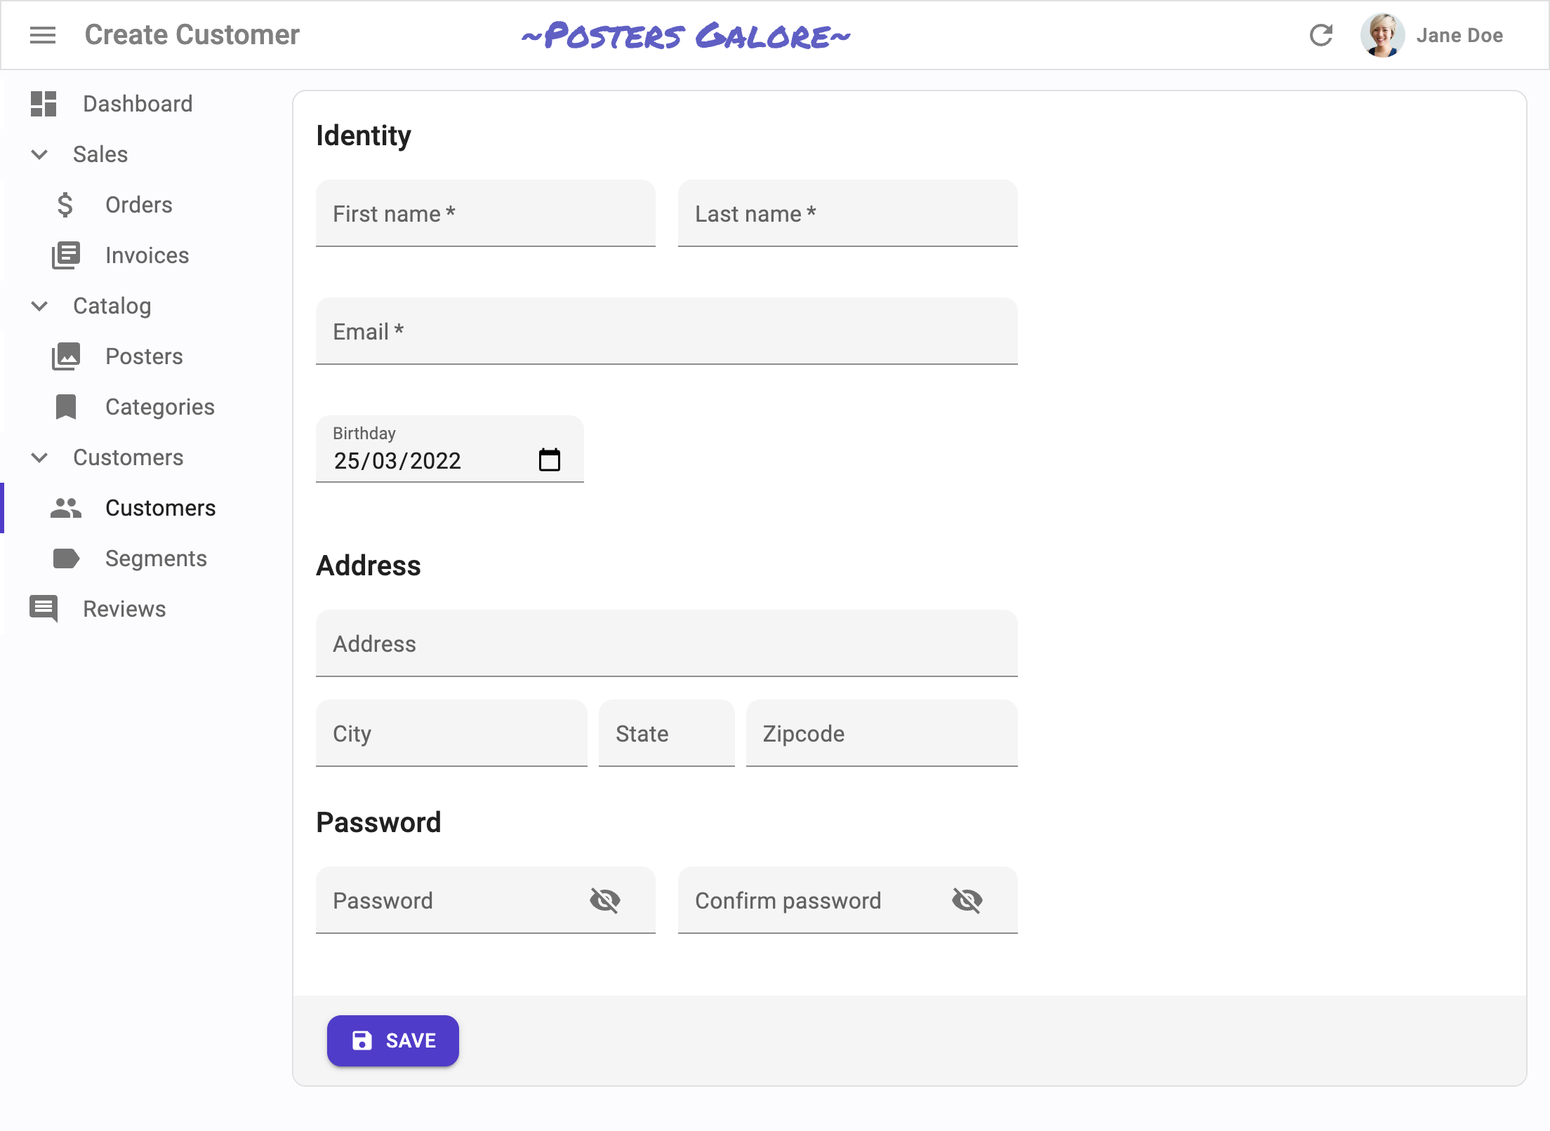Open Reviews using the comment icon
1550x1131 pixels.
pyautogui.click(x=43, y=608)
